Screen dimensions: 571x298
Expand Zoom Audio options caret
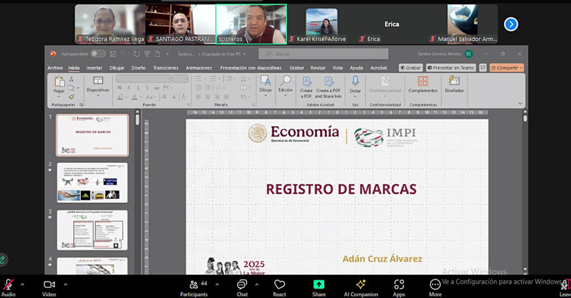pos(22,285)
